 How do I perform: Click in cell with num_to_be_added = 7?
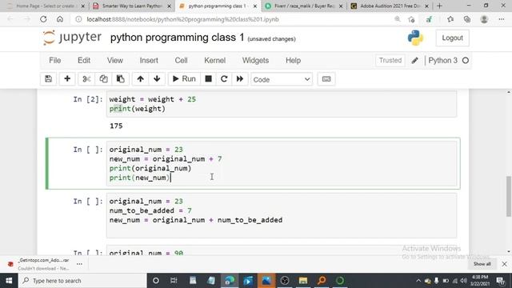tap(282, 215)
